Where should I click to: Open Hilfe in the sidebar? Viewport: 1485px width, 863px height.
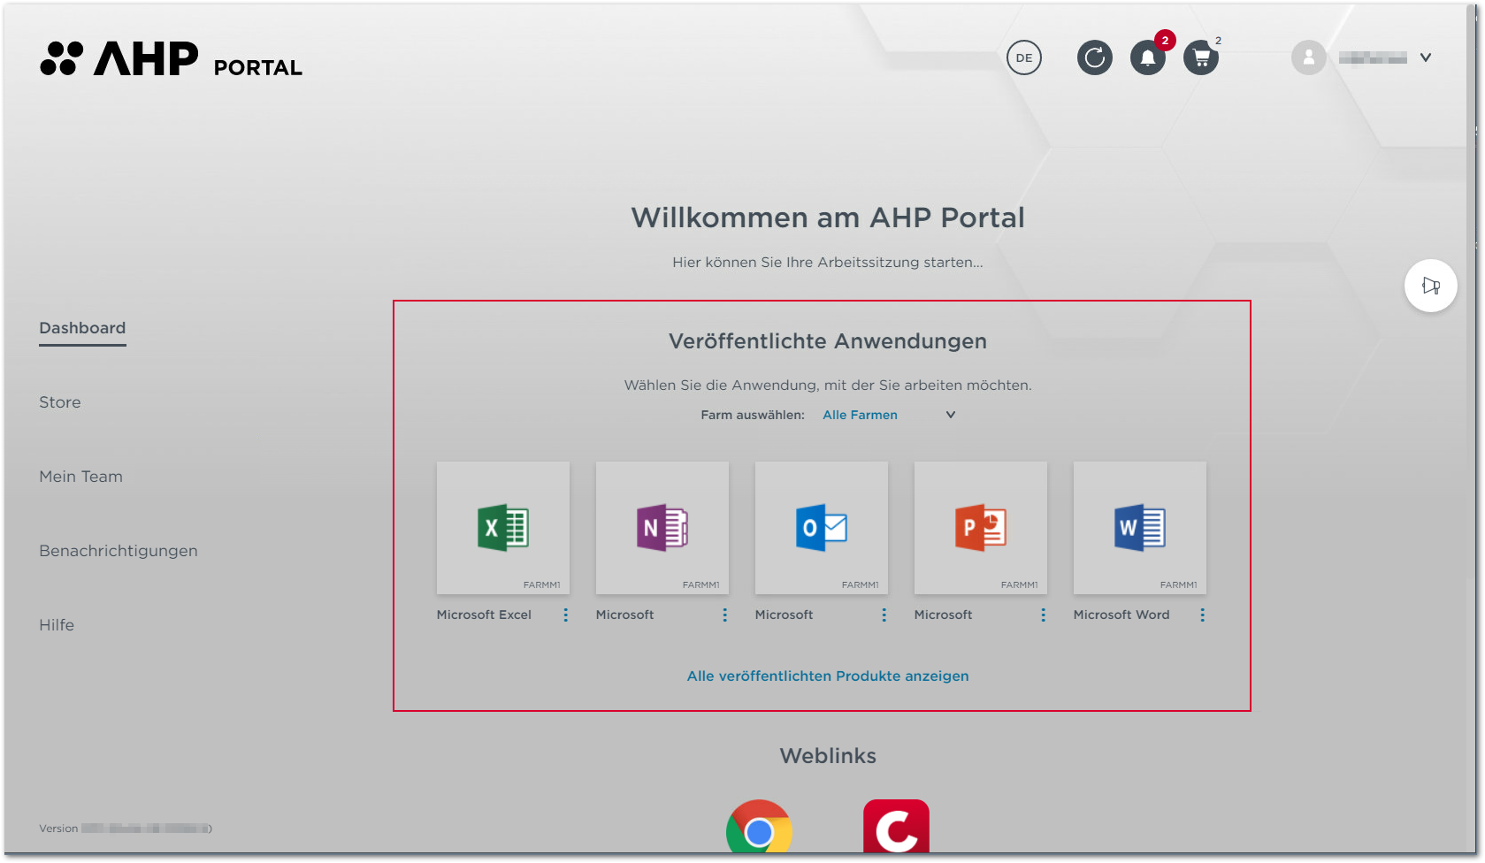[57, 625]
